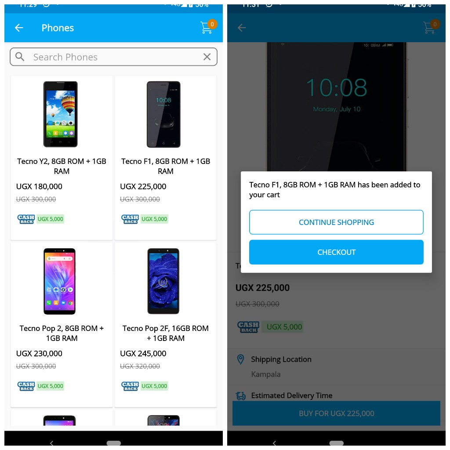The height and width of the screenshot is (450, 450).
Task: Click Cash Back badge under Tecno Y2
Action: pyautogui.click(x=26, y=219)
